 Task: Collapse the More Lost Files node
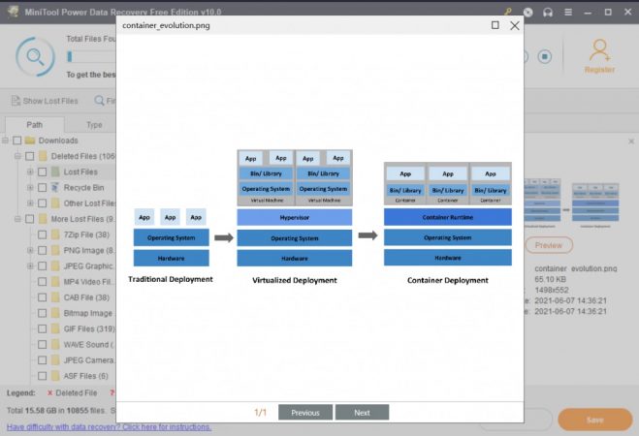[x=17, y=219]
